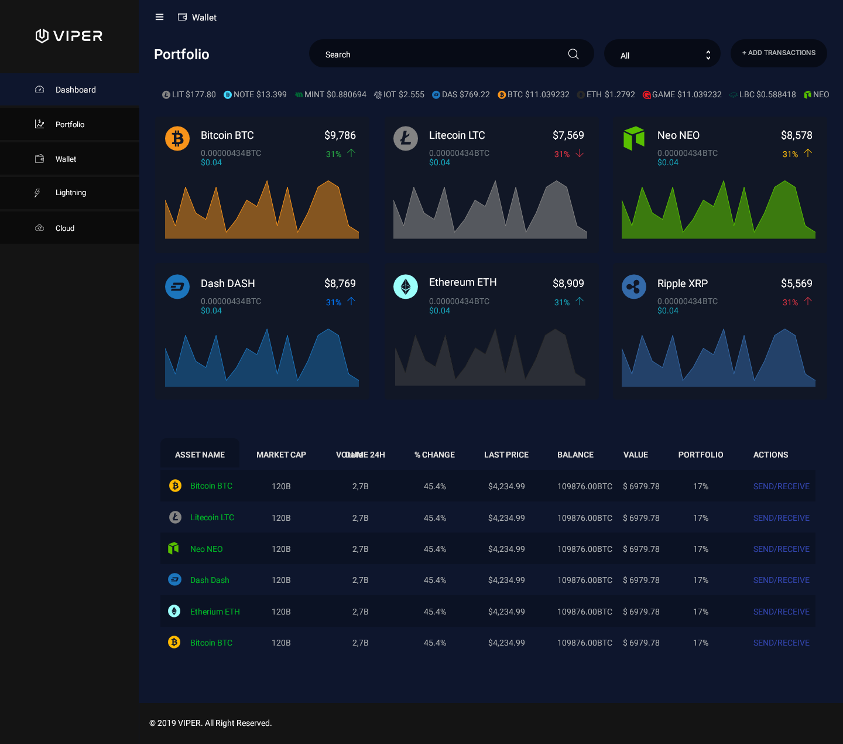Click the Ripple logo on Ripple card
The width and height of the screenshot is (843, 744).
click(x=634, y=287)
